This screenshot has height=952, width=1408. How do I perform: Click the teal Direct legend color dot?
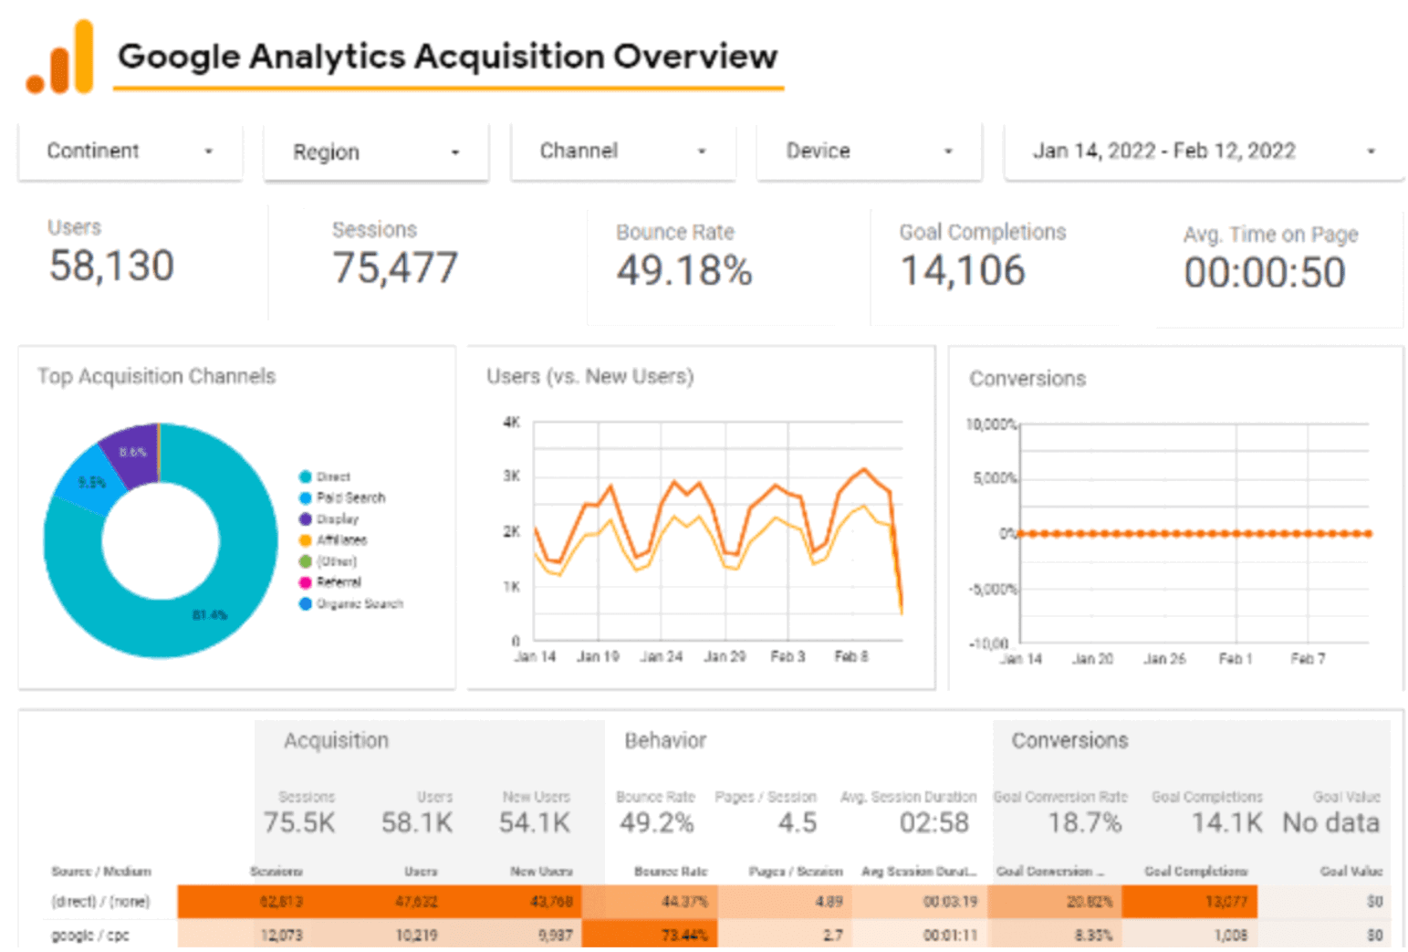pyautogui.click(x=304, y=476)
